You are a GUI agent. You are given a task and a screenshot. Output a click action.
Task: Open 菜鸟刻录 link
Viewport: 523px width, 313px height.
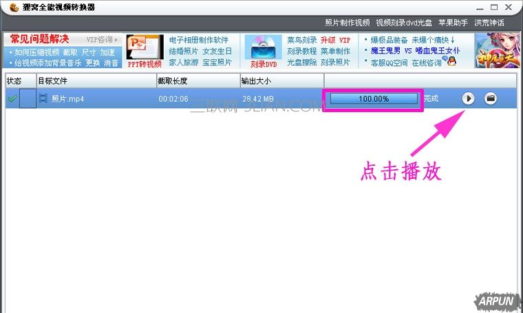(302, 41)
